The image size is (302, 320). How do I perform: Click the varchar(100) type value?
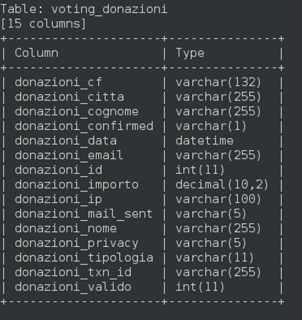(219, 199)
